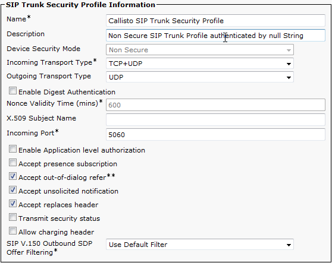This screenshot has height=263, width=332.
Task: Click the arrow on Use Default Filter box
Action: 289,245
